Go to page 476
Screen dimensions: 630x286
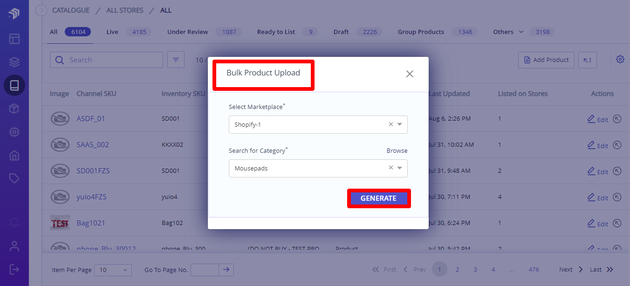[x=534, y=270]
